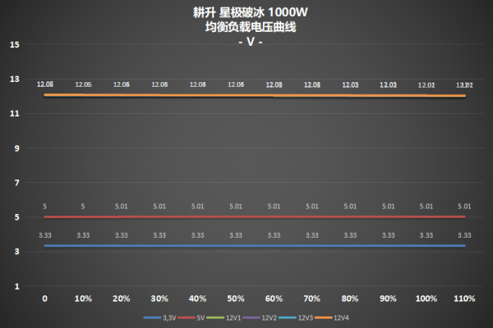Select the 12V2 legend item
493x328 pixels.
268,317
